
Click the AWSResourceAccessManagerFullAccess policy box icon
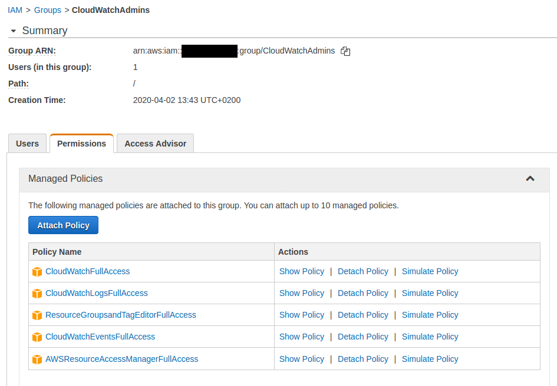pos(37,360)
